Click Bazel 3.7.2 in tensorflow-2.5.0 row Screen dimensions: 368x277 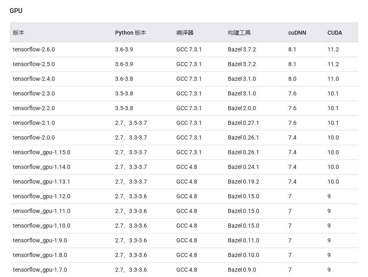tap(242, 64)
